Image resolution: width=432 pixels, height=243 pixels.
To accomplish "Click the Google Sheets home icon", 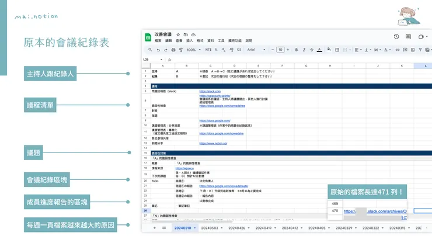I will coord(148,37).
